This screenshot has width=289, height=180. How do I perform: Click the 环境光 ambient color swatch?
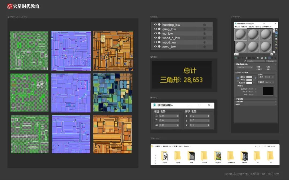(x=249, y=77)
